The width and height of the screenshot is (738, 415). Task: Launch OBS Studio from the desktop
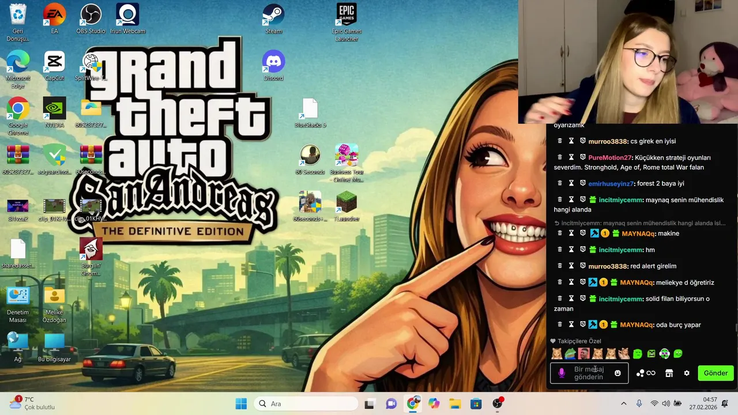click(x=91, y=18)
